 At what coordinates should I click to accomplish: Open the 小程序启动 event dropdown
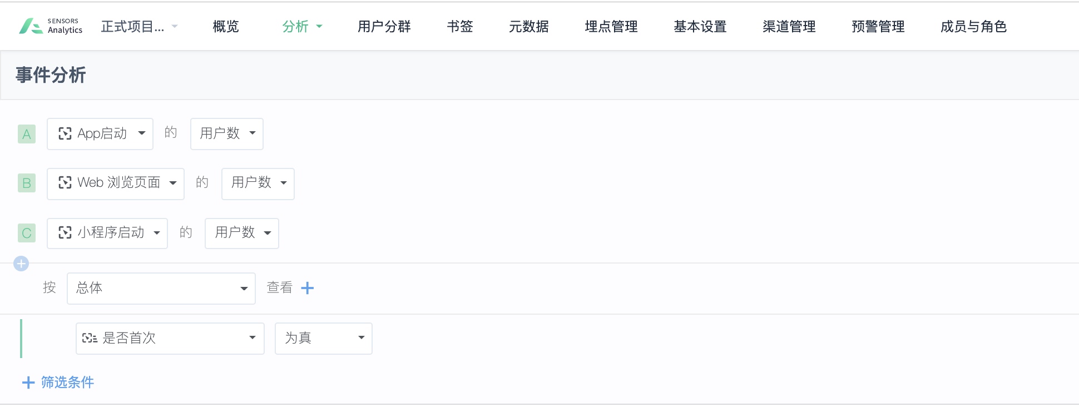coord(107,234)
